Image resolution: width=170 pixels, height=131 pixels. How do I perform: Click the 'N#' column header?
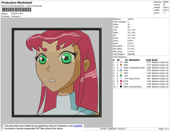pyautogui.click(x=118, y=60)
